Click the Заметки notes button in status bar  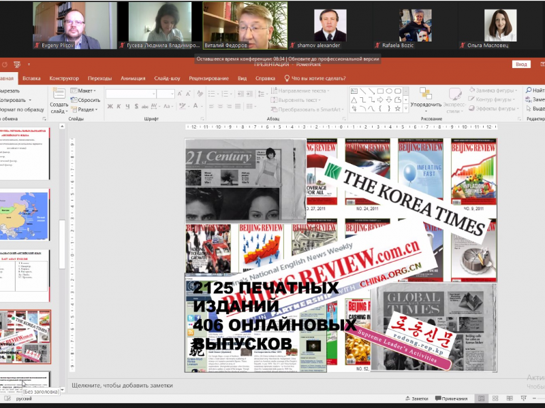[x=416, y=398]
